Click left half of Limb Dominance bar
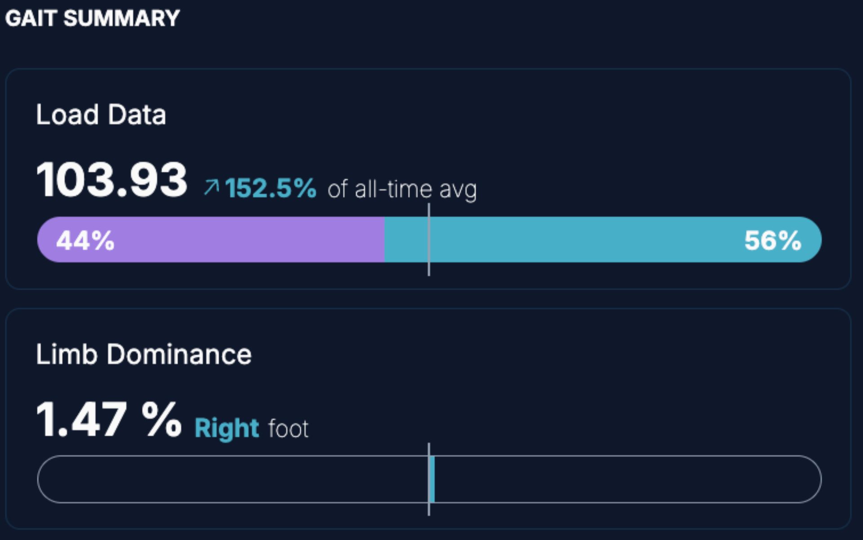 click(233, 479)
